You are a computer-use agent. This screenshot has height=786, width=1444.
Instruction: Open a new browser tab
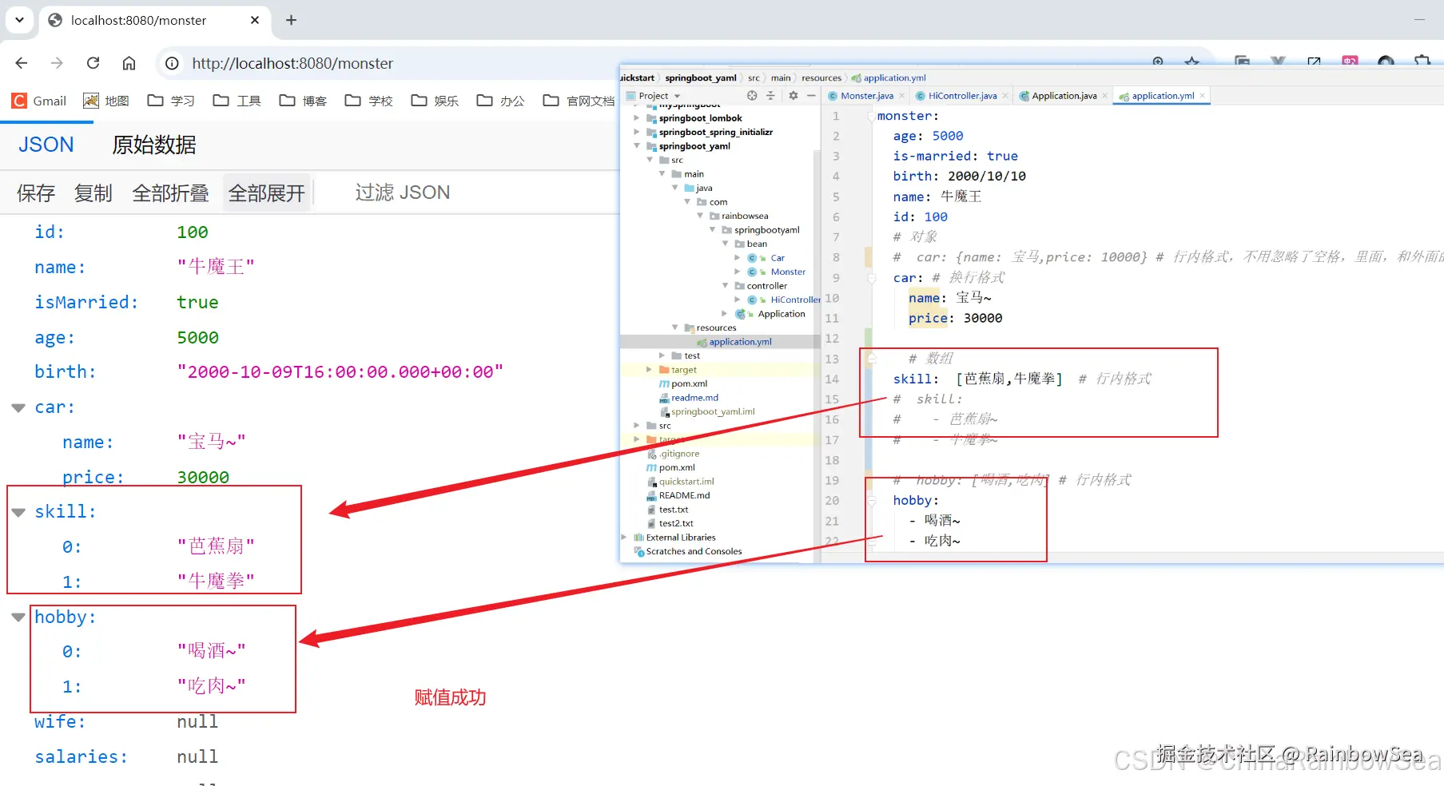click(291, 20)
